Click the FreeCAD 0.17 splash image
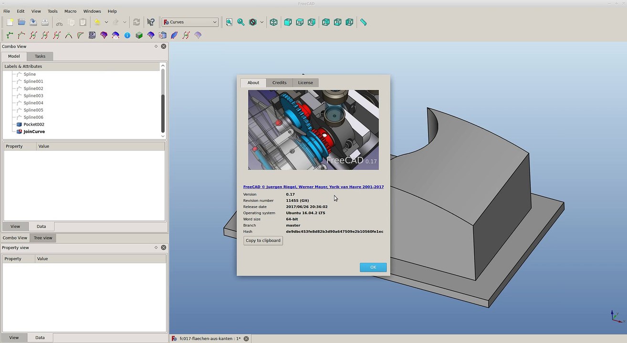This screenshot has width=627, height=343. coord(313,130)
